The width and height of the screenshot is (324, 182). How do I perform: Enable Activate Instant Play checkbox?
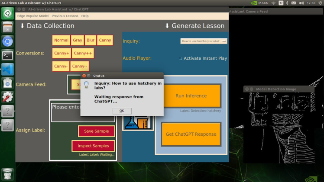(x=180, y=58)
